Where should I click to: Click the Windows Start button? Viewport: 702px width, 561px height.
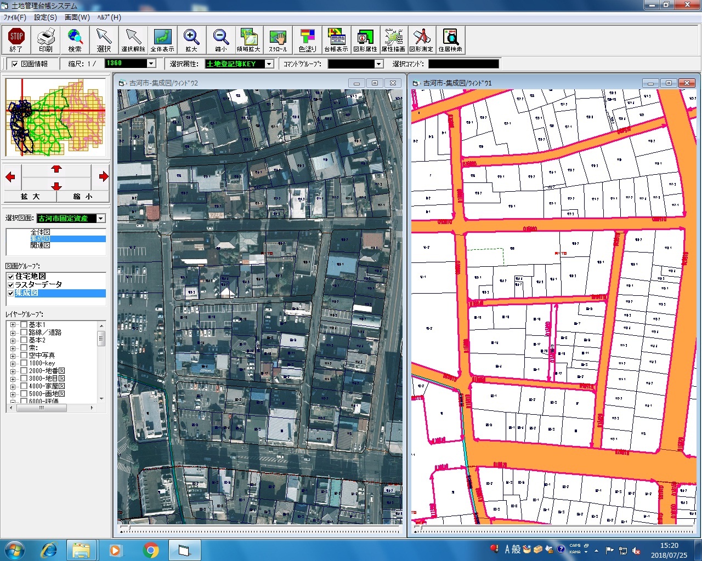click(x=14, y=549)
